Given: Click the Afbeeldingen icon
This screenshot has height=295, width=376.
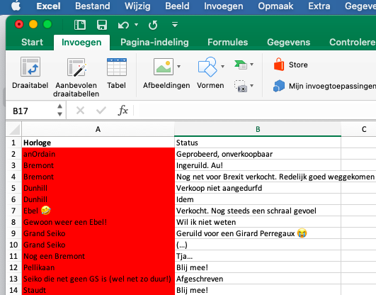Looking at the screenshot, I should (164, 67).
